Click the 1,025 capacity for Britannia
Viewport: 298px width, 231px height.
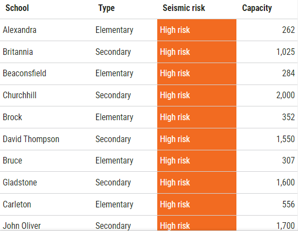[285, 52]
